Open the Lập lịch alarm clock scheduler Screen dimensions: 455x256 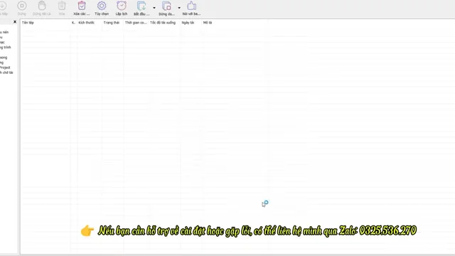[122, 6]
